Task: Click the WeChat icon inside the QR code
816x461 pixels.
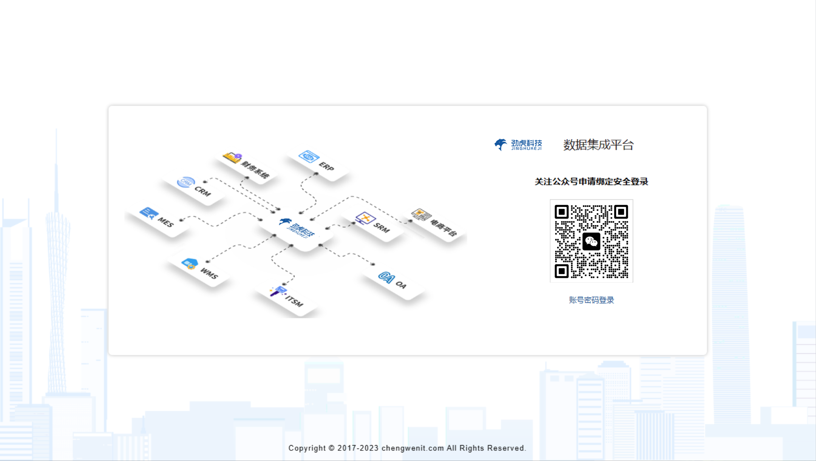Action: [592, 241]
